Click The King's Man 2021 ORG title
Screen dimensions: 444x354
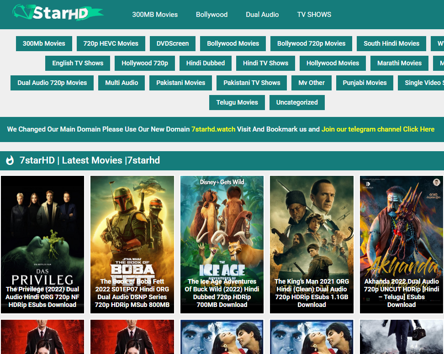pos(312,293)
